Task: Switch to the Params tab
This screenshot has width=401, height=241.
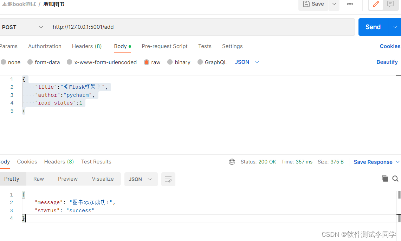Action: (8, 46)
